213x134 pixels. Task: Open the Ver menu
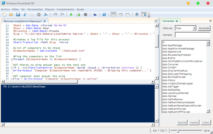(23, 9)
